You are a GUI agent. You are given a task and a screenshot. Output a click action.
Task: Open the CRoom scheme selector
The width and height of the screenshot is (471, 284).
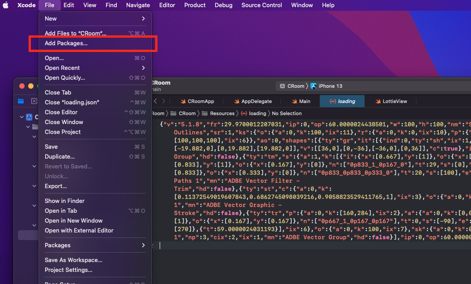[x=292, y=86]
